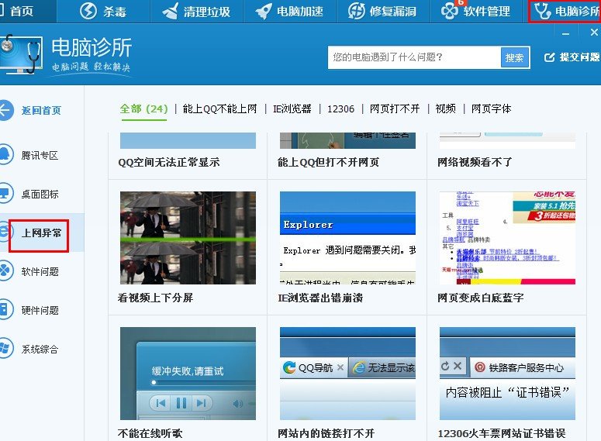Open 网站内的链接打不开 thumbnail
Screen dimensions: 601x441
click(347, 373)
